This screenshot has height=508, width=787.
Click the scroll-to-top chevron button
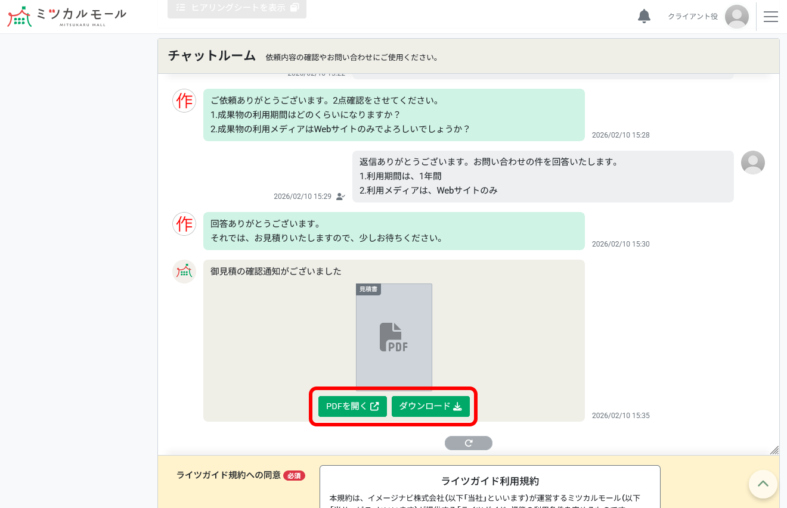(763, 484)
